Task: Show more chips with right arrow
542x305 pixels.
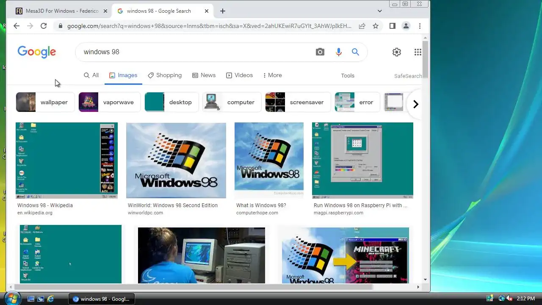Action: (415, 104)
